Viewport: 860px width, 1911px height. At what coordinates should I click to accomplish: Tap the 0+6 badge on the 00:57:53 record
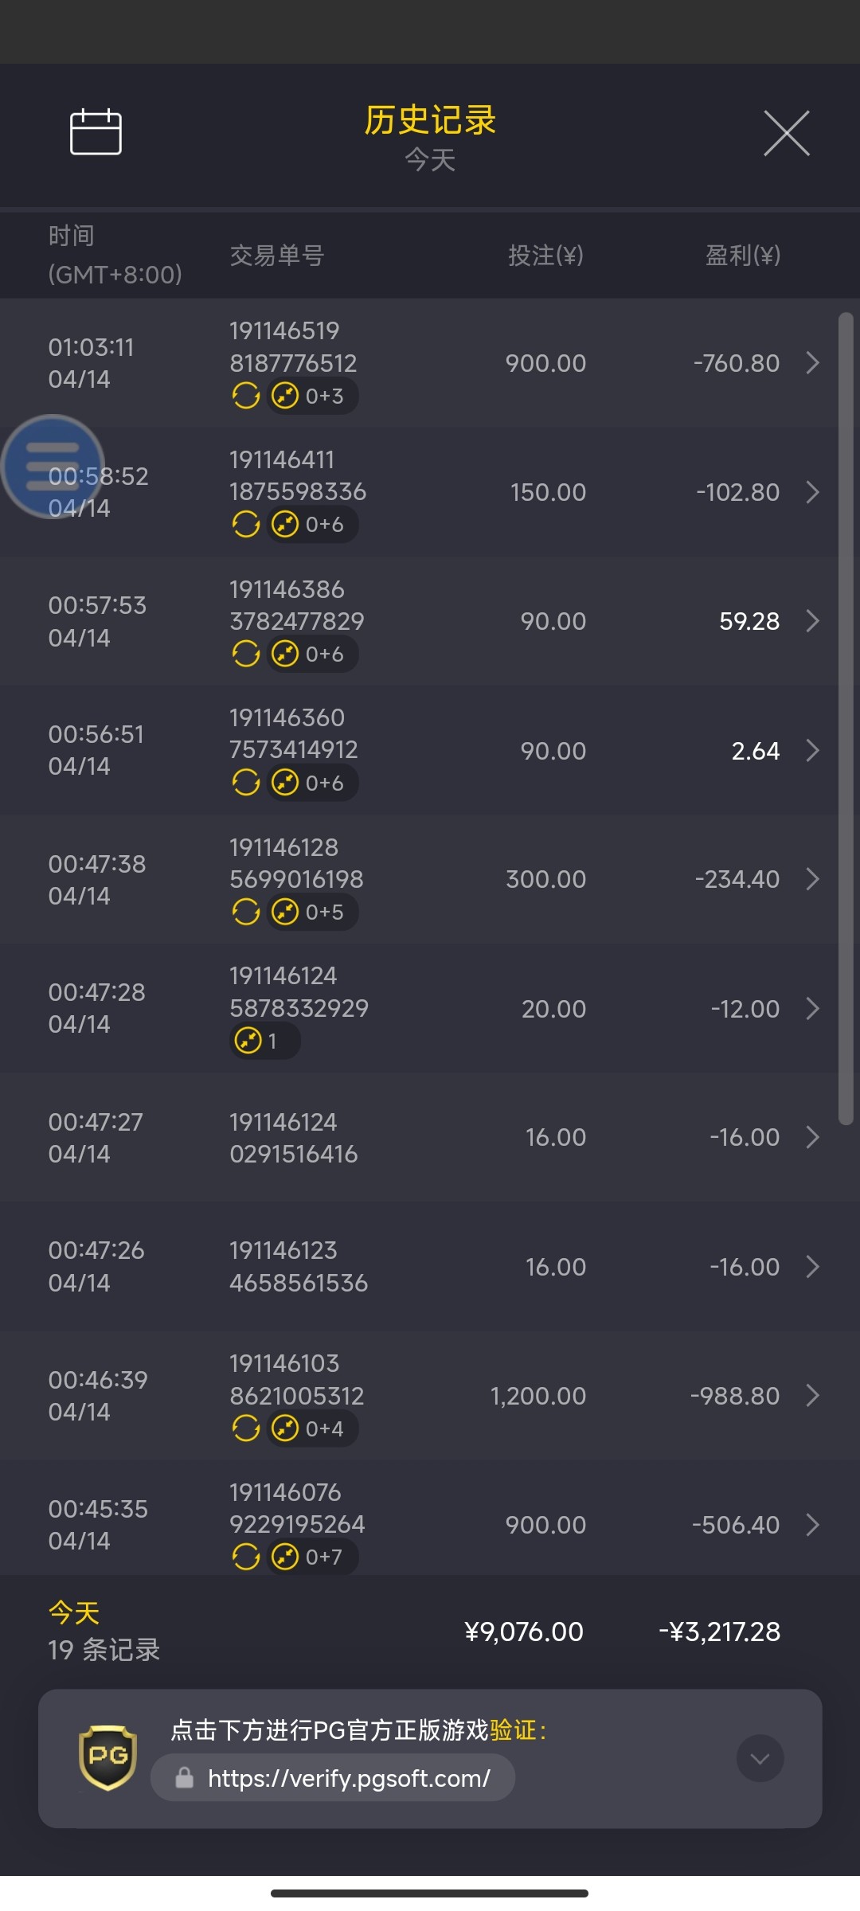click(312, 654)
